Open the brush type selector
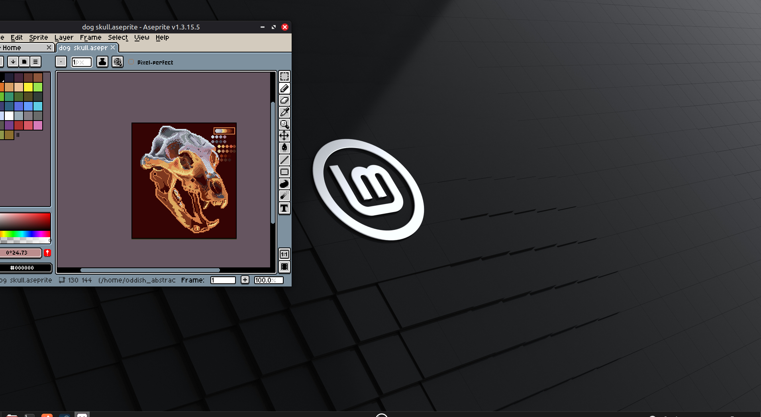 click(61, 62)
